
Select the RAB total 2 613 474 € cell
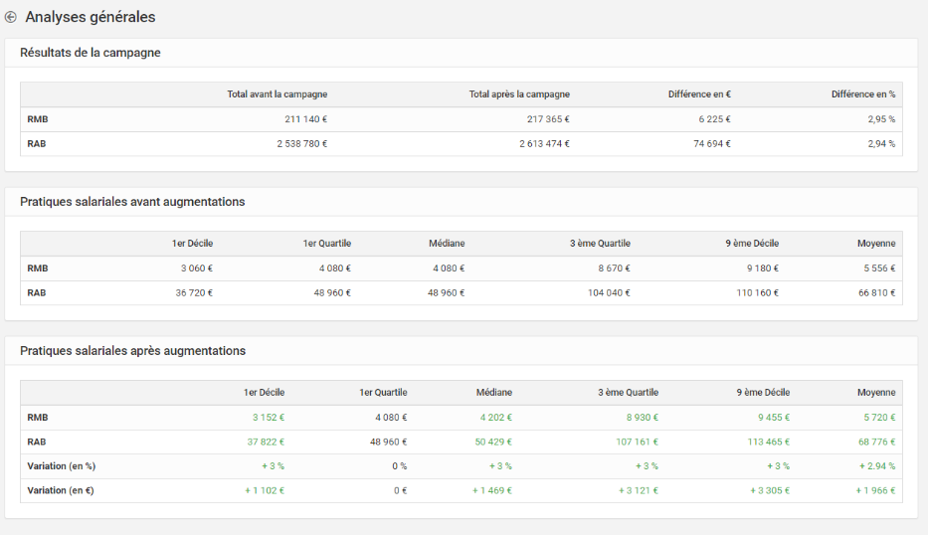pyautogui.click(x=544, y=144)
